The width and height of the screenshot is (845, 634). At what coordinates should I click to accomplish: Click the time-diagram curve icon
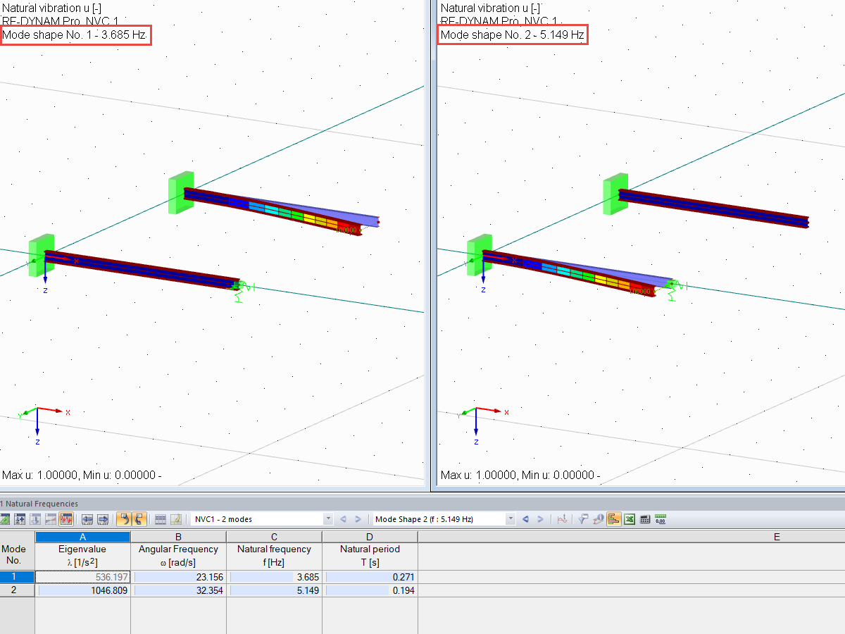pyautogui.click(x=562, y=519)
